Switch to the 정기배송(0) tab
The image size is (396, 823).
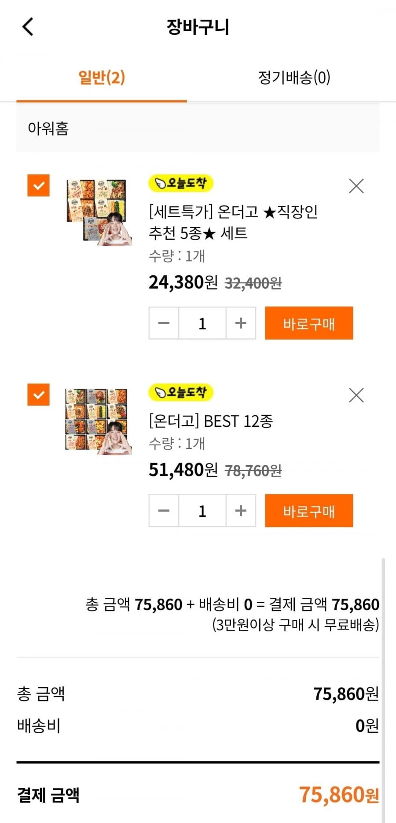point(294,78)
